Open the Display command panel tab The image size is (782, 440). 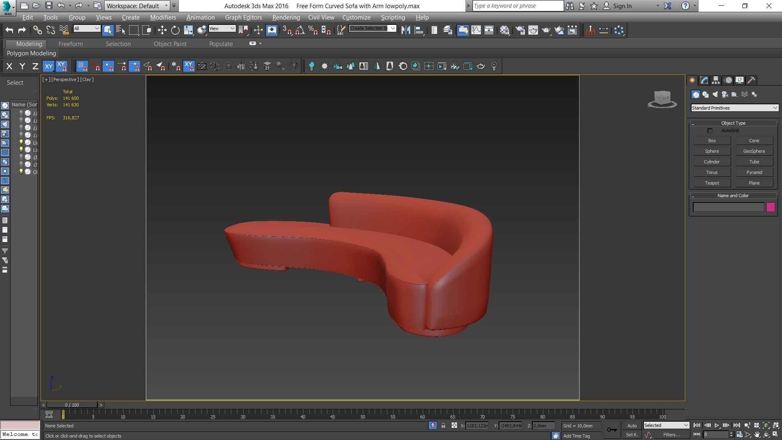(x=740, y=80)
